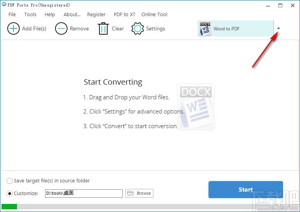
Task: Maximize the PDF Forte Pro window
Action: click(280, 5)
